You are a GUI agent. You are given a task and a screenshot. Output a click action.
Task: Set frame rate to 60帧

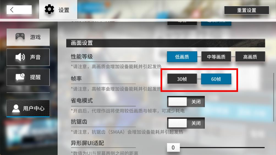pos(216,79)
